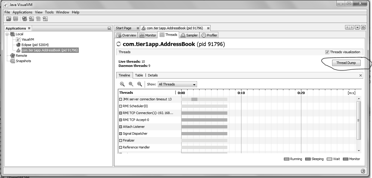
Task: Click the Running legend color box
Action: click(x=286, y=159)
